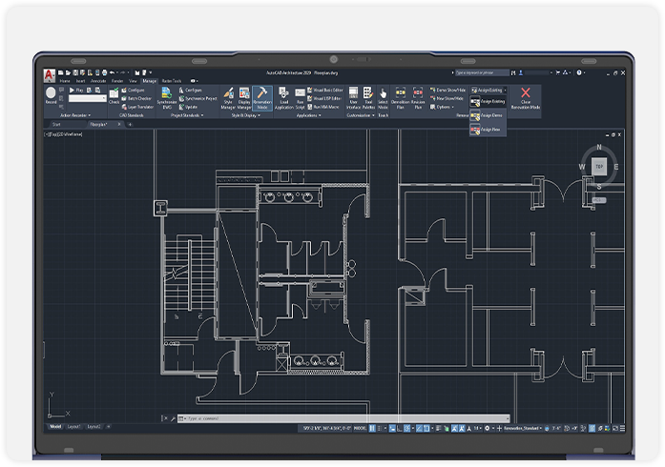665x467 pixels.
Task: Open the Display Manager
Action: (x=244, y=97)
